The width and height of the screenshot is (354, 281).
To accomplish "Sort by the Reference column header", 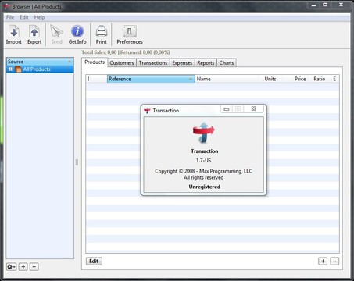I will pyautogui.click(x=151, y=79).
